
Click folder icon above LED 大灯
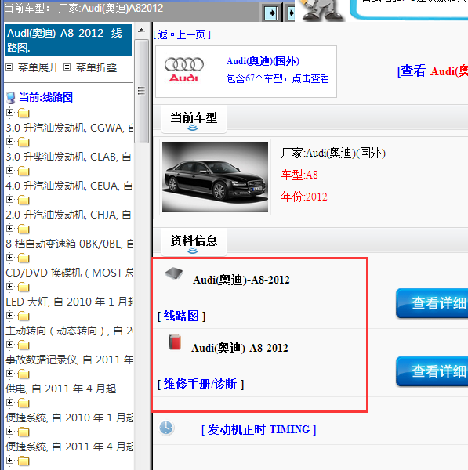point(24,287)
